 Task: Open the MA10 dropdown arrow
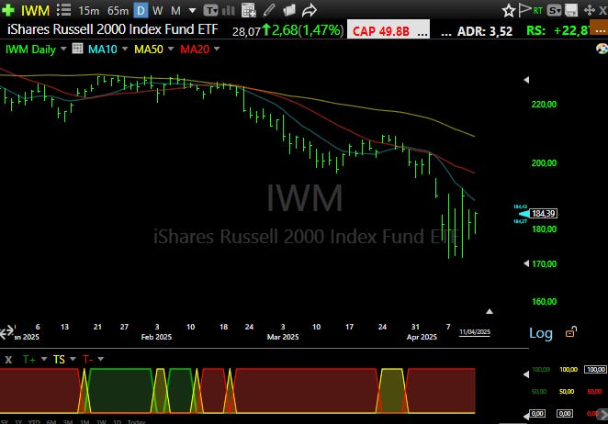(125, 49)
